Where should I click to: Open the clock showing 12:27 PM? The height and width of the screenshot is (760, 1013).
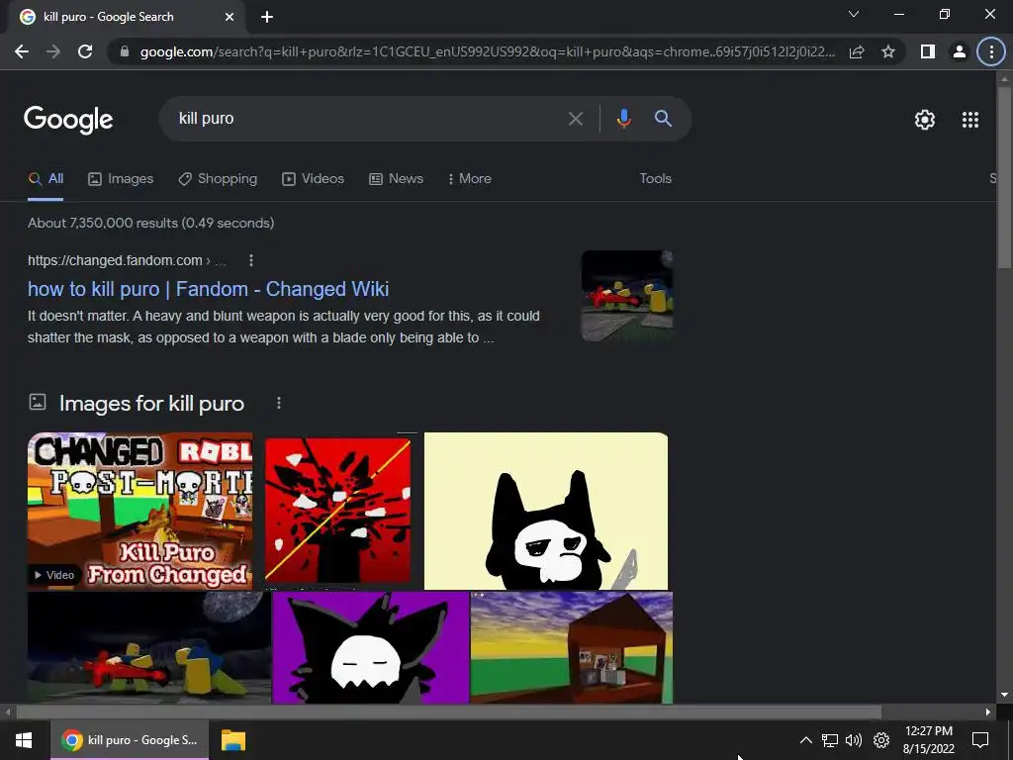click(x=928, y=740)
